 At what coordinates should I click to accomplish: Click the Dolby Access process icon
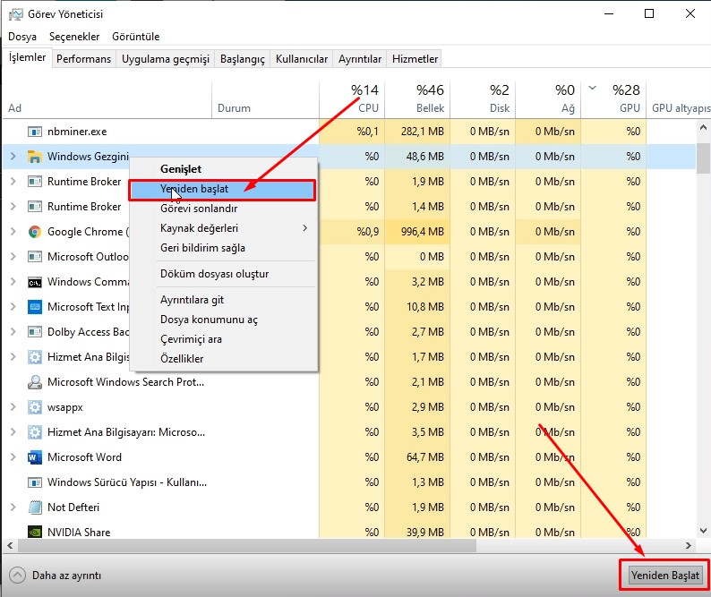point(34,332)
